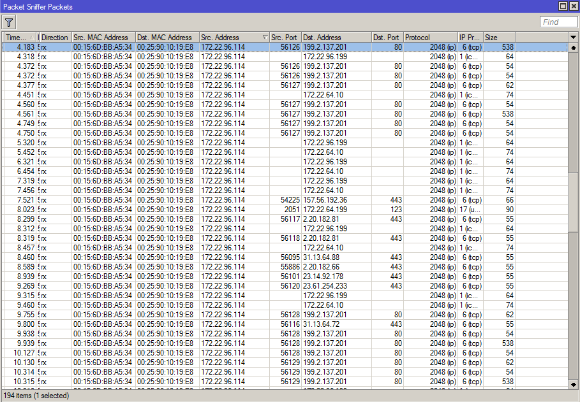Select the packet at time 4.451
580x402 pixels.
click(x=285, y=95)
